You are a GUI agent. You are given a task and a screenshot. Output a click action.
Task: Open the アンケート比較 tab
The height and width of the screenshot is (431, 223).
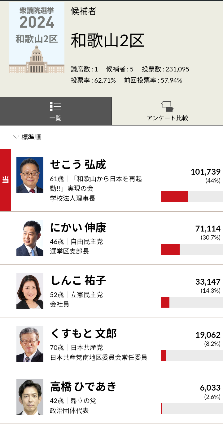[x=167, y=111]
